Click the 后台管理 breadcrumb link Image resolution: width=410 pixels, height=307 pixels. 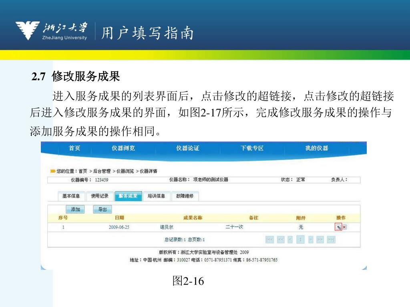click(x=102, y=171)
